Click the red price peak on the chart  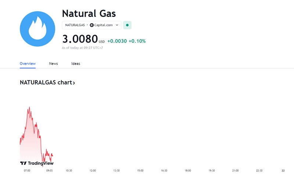coord(29,107)
